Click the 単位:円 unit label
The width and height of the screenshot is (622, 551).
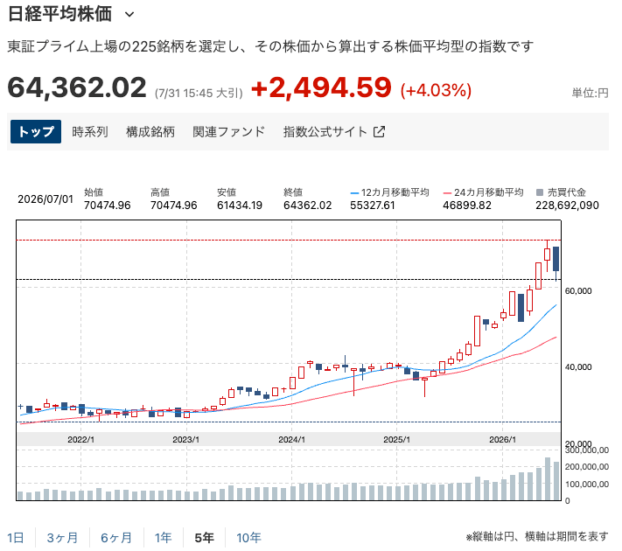coord(590,94)
